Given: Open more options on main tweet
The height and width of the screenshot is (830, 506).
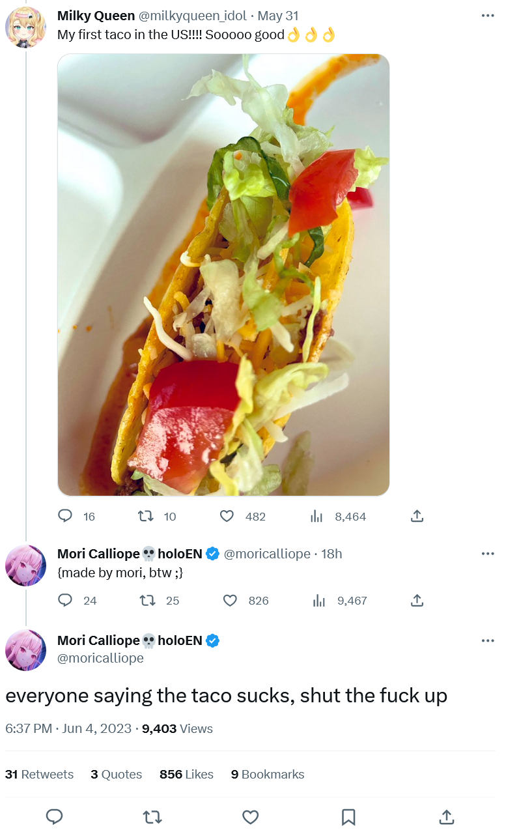Looking at the screenshot, I should coord(488,640).
